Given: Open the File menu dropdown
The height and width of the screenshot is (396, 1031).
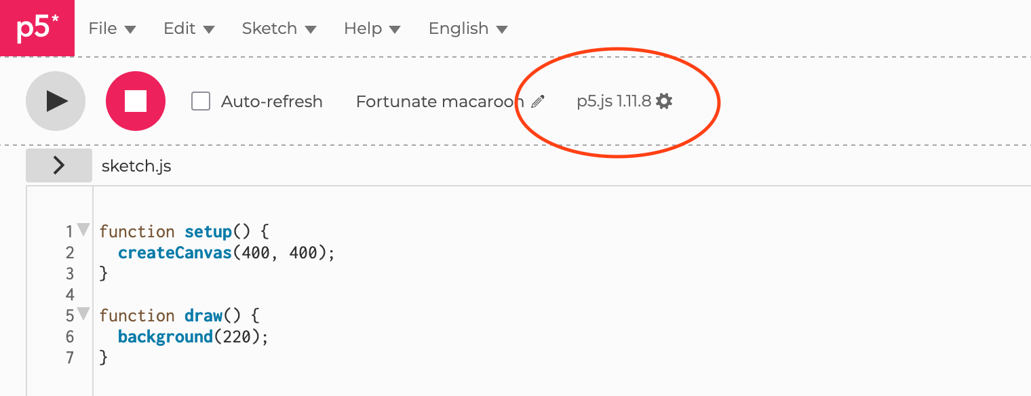Looking at the screenshot, I should 112,28.
